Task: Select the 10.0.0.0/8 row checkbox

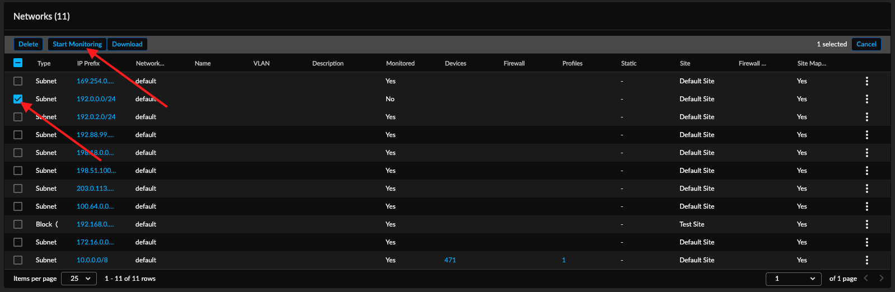Action: click(18, 260)
